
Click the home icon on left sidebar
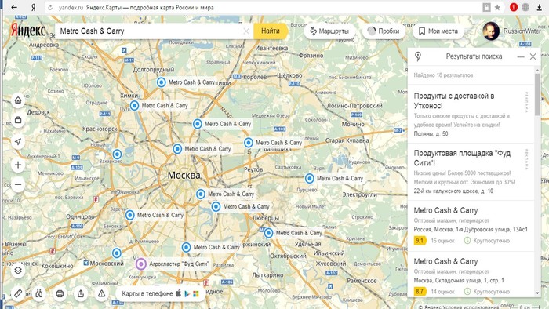(18, 101)
